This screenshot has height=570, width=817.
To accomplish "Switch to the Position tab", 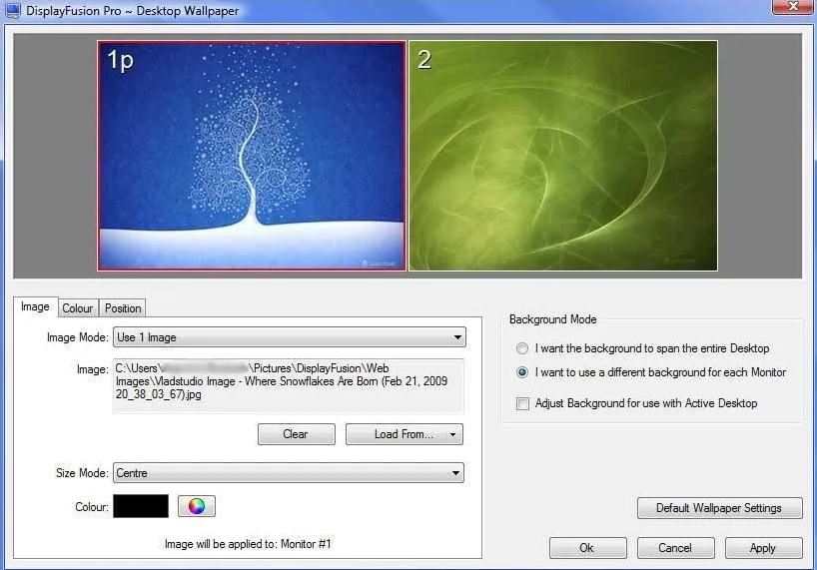I will click(x=123, y=308).
